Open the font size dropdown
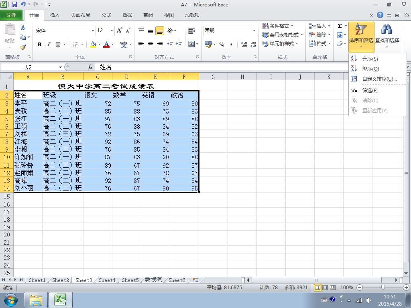411x308 pixels. [112, 30]
